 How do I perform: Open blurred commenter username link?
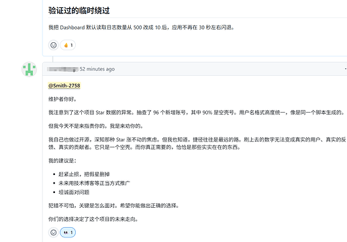(x=63, y=69)
